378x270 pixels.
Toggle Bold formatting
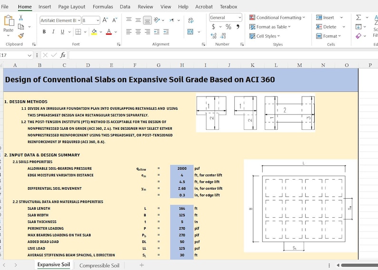(x=44, y=31)
